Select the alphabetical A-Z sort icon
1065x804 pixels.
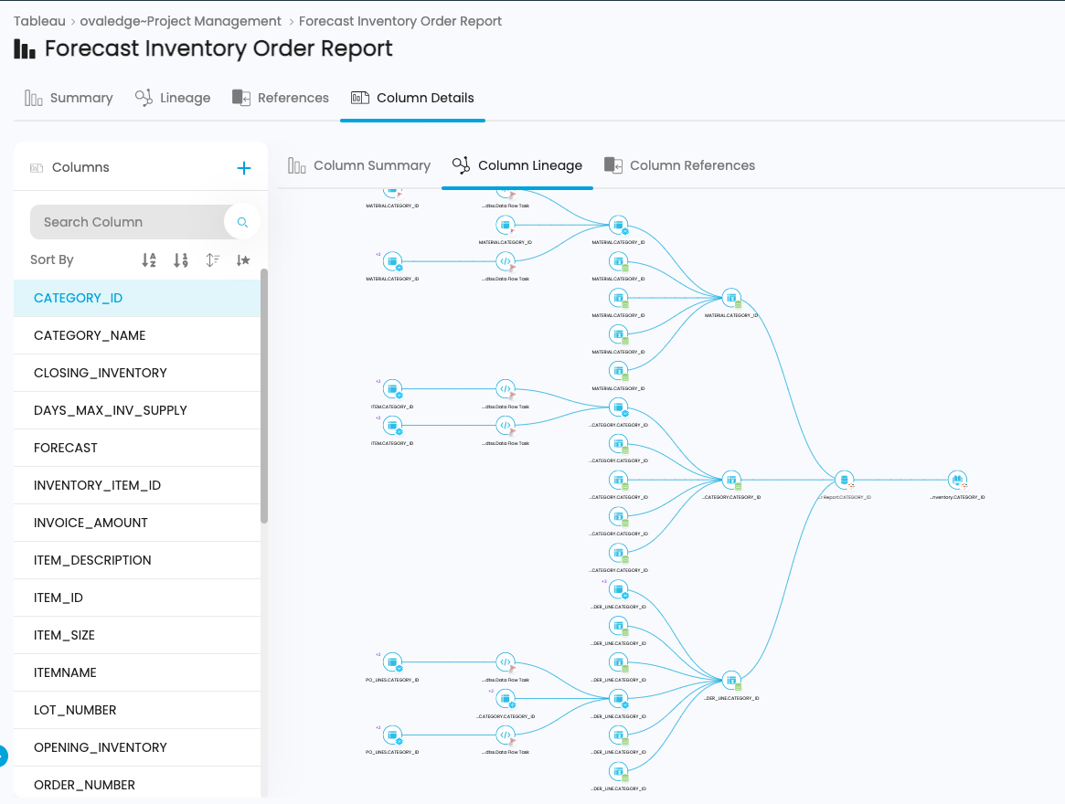pos(149,259)
